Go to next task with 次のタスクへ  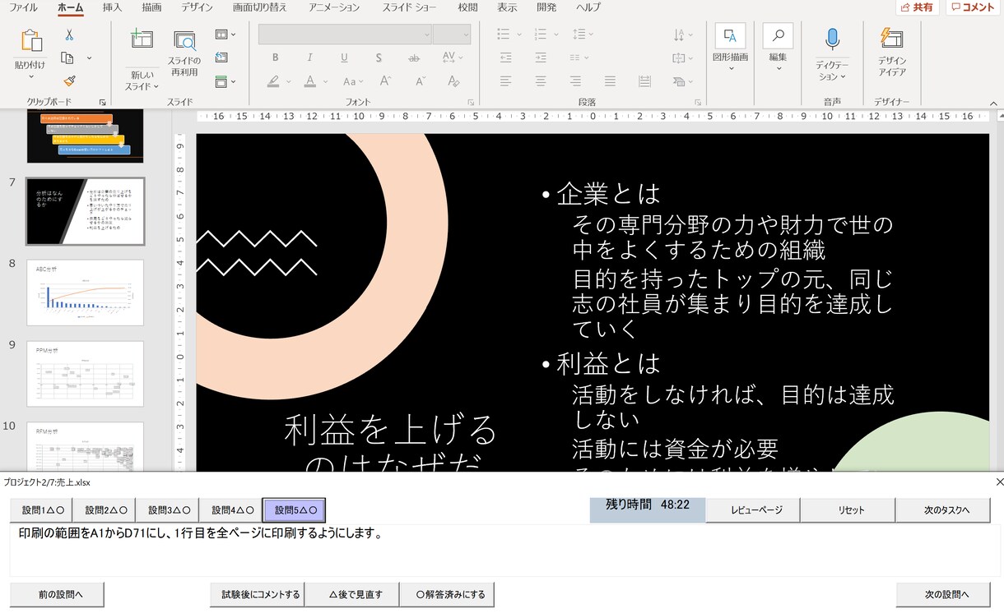click(944, 510)
